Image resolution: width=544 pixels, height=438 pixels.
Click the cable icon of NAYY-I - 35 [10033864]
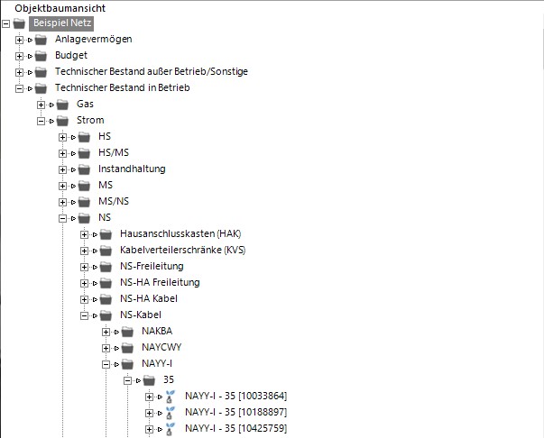click(170, 396)
